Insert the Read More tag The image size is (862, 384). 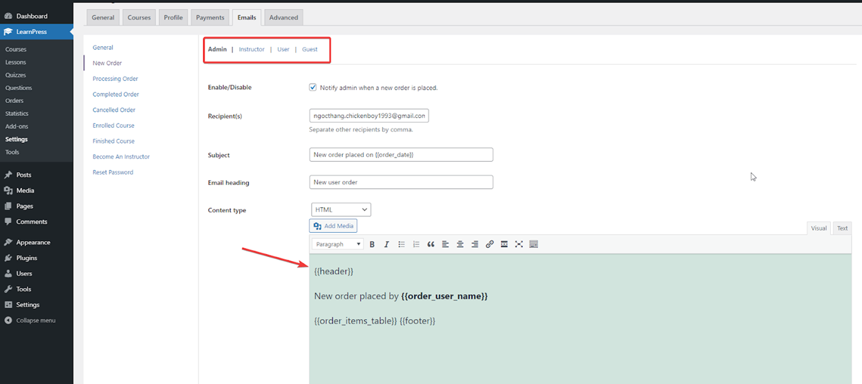[504, 244]
